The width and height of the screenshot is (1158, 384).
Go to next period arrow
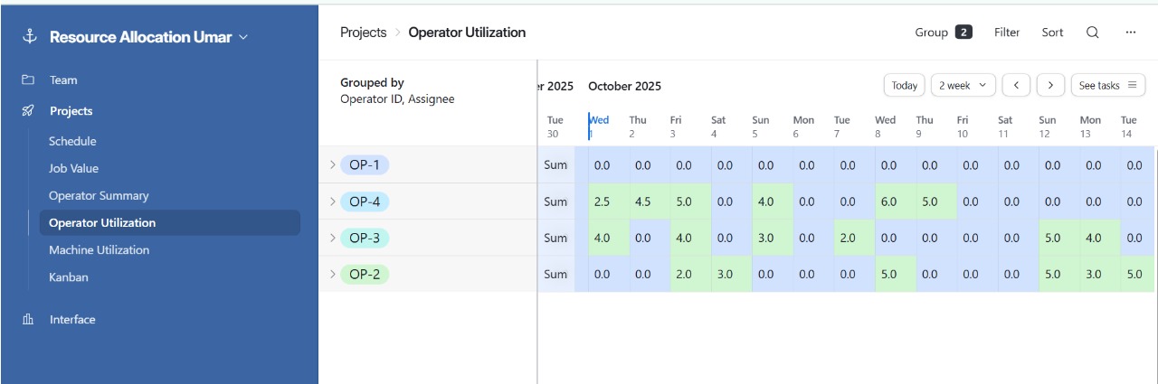(x=1049, y=86)
